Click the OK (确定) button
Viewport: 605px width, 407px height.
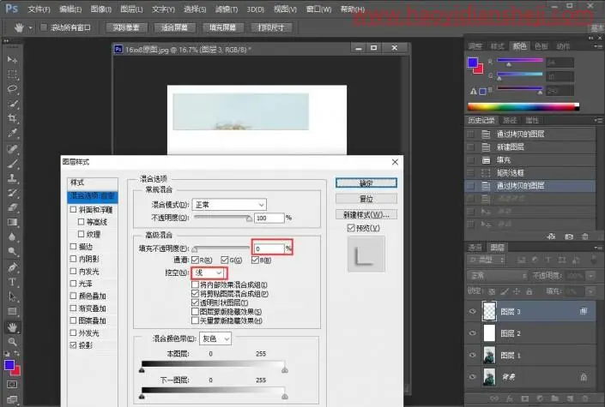[x=366, y=183]
